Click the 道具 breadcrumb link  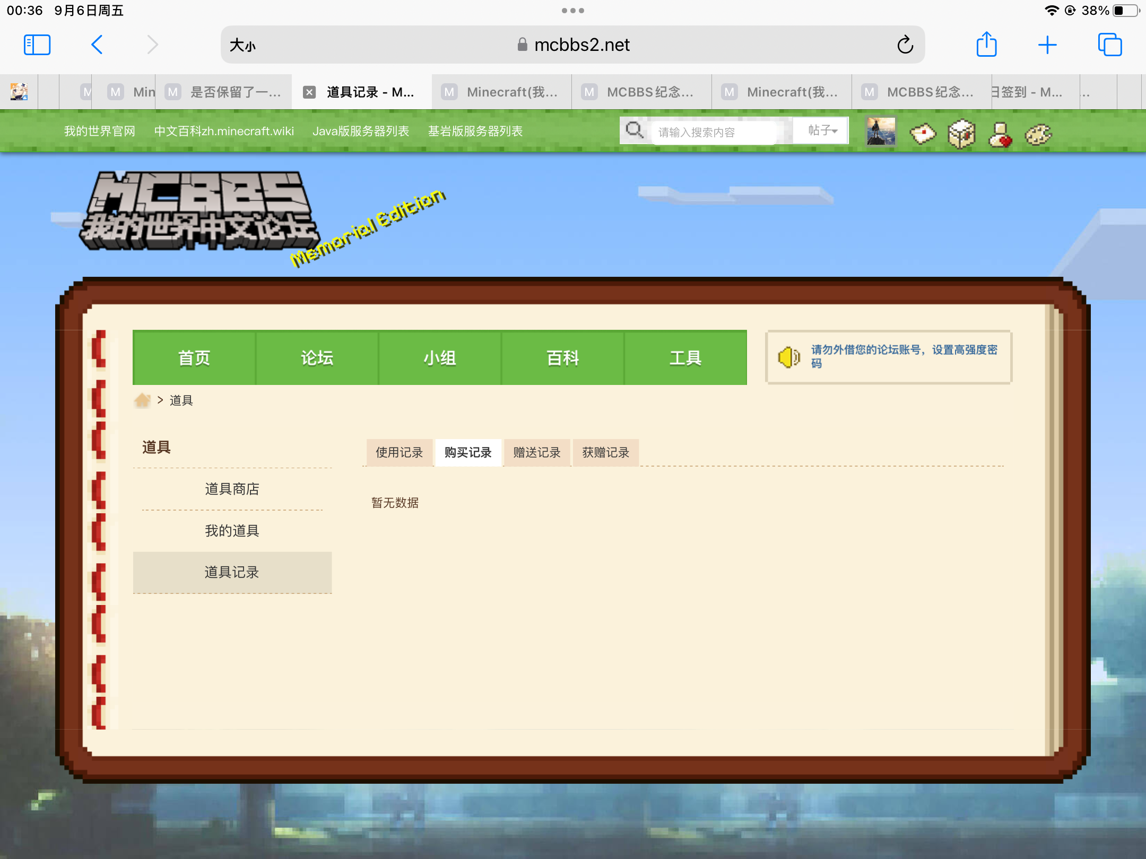[181, 400]
